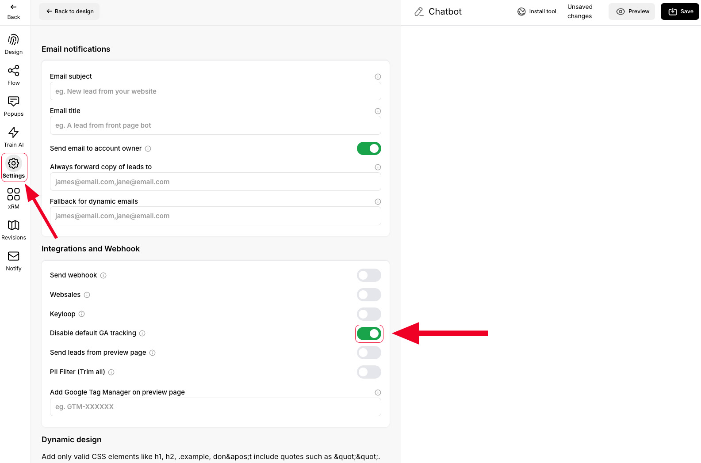Open the Preview button
Image resolution: width=701 pixels, height=463 pixels.
click(x=632, y=11)
